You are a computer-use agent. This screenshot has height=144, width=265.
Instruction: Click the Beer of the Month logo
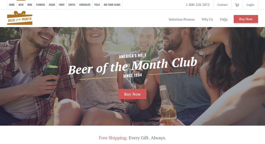[x=20, y=18]
